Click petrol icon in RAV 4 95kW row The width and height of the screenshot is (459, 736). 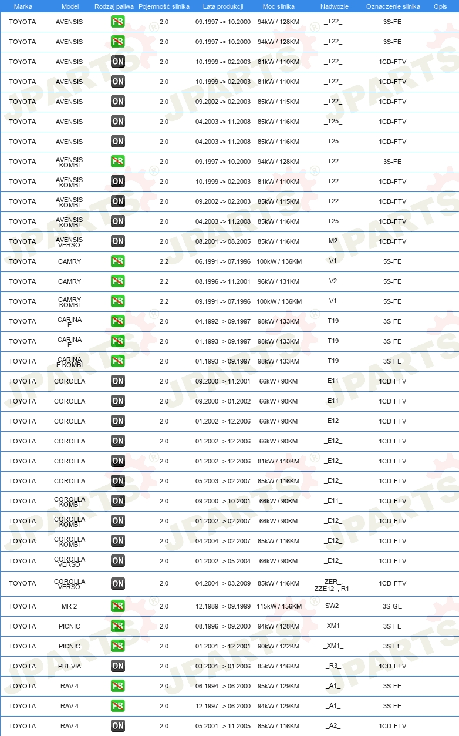pos(118,686)
